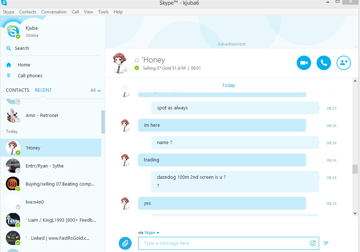This screenshot has width=360, height=252.
Task: Start a voice call with 'Honey
Action: click(x=324, y=63)
